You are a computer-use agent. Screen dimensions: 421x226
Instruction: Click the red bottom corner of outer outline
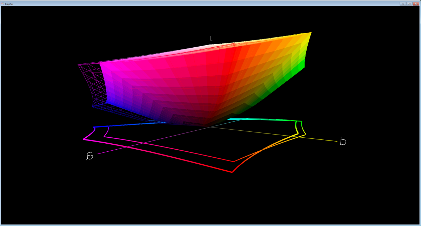(232, 172)
